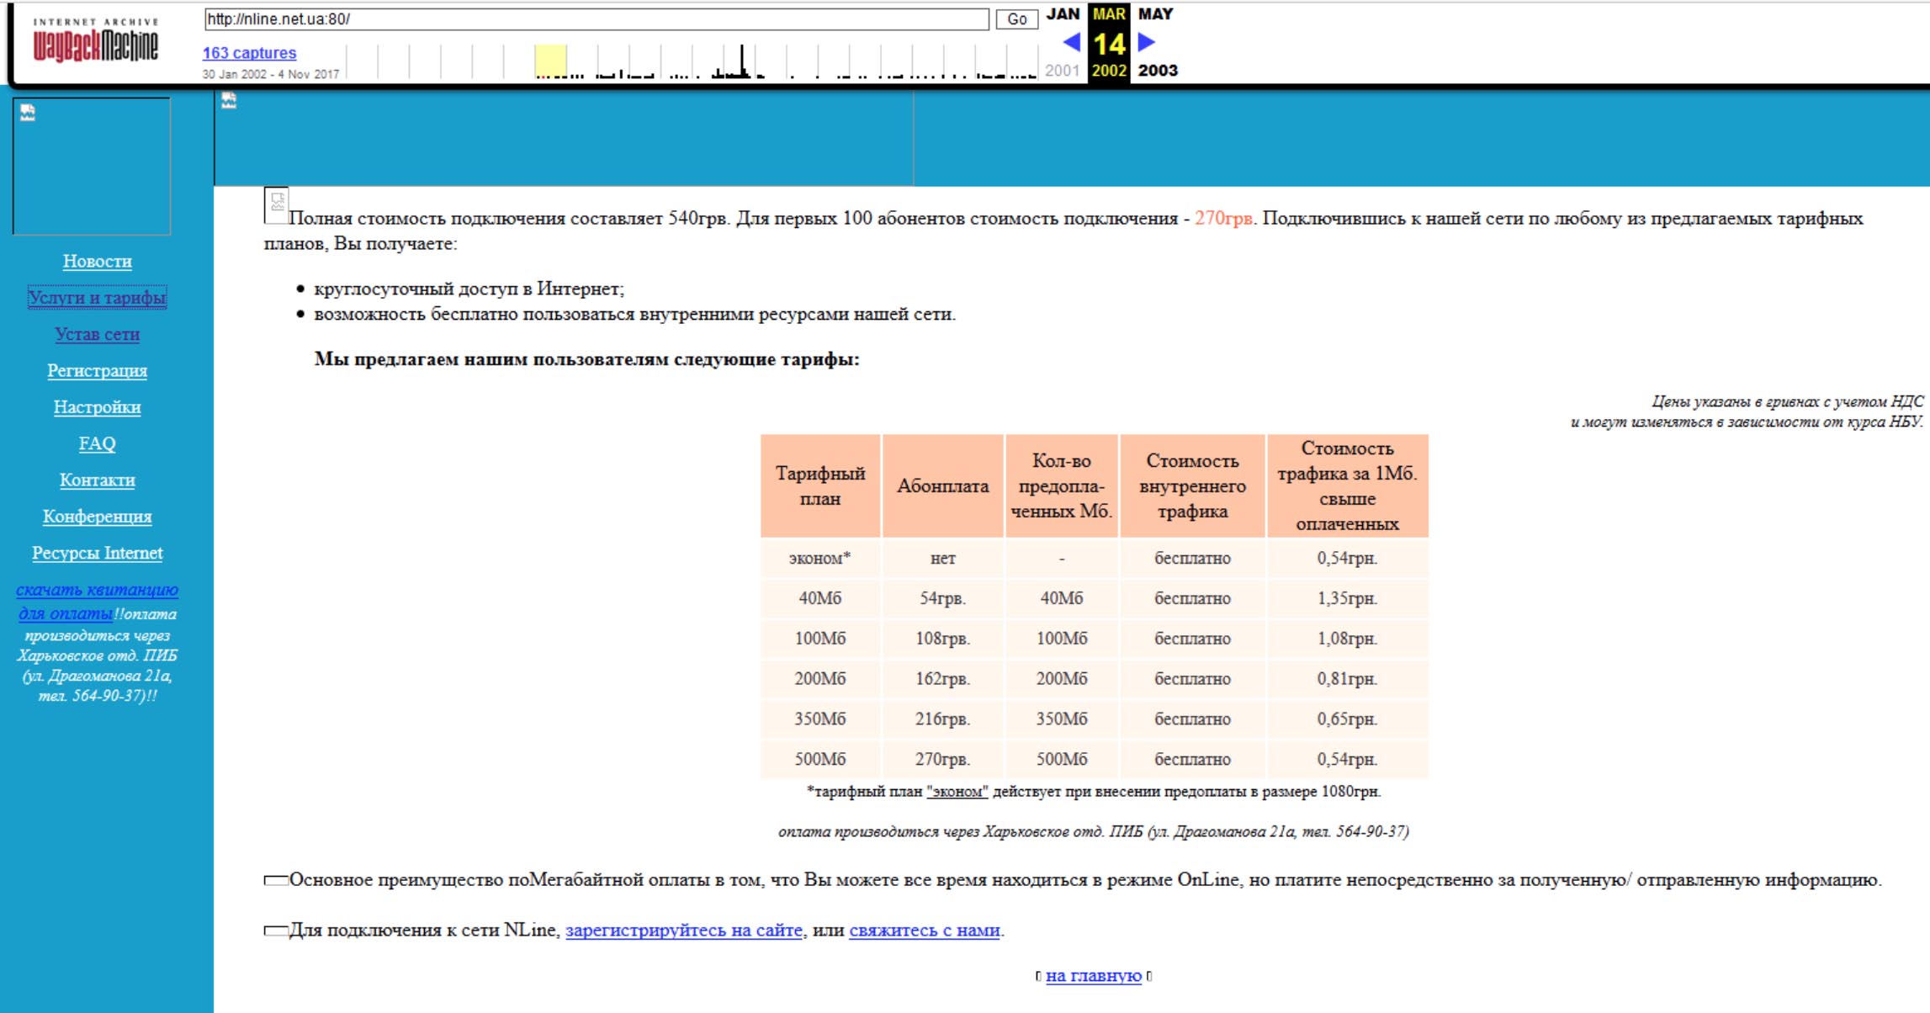Download payment receipt link (скачать квитанцию)
Screen dimensions: 1930x1013
97,590
